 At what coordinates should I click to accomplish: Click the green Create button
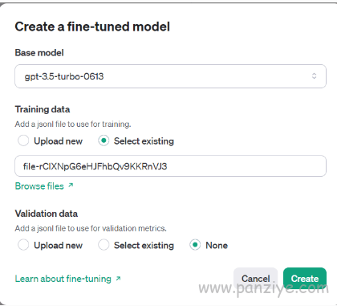(305, 279)
